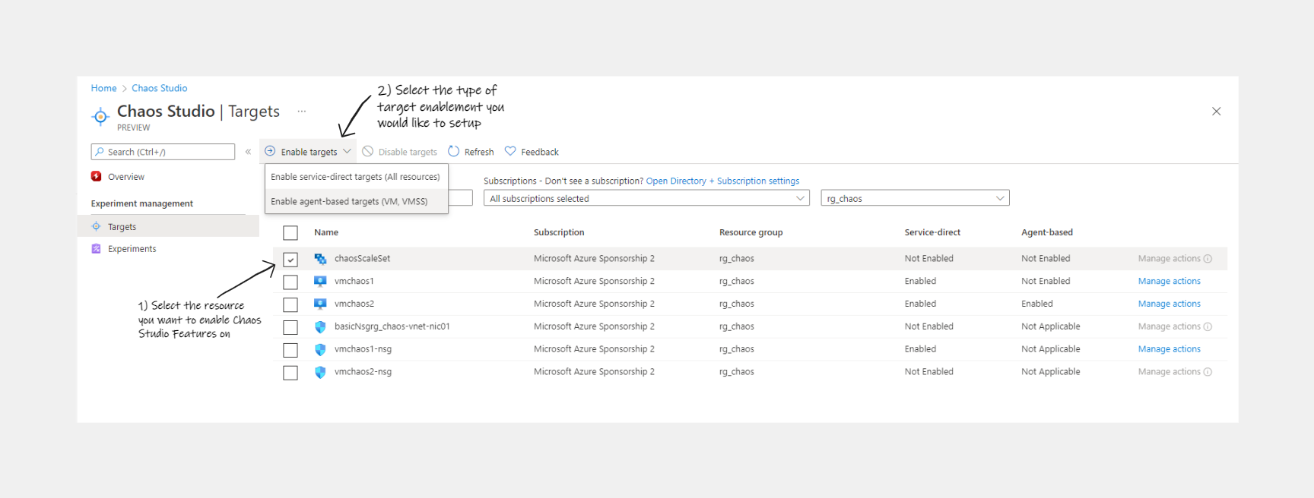
Task: Choose Enable service-direct targets (All resources)
Action: pos(355,177)
